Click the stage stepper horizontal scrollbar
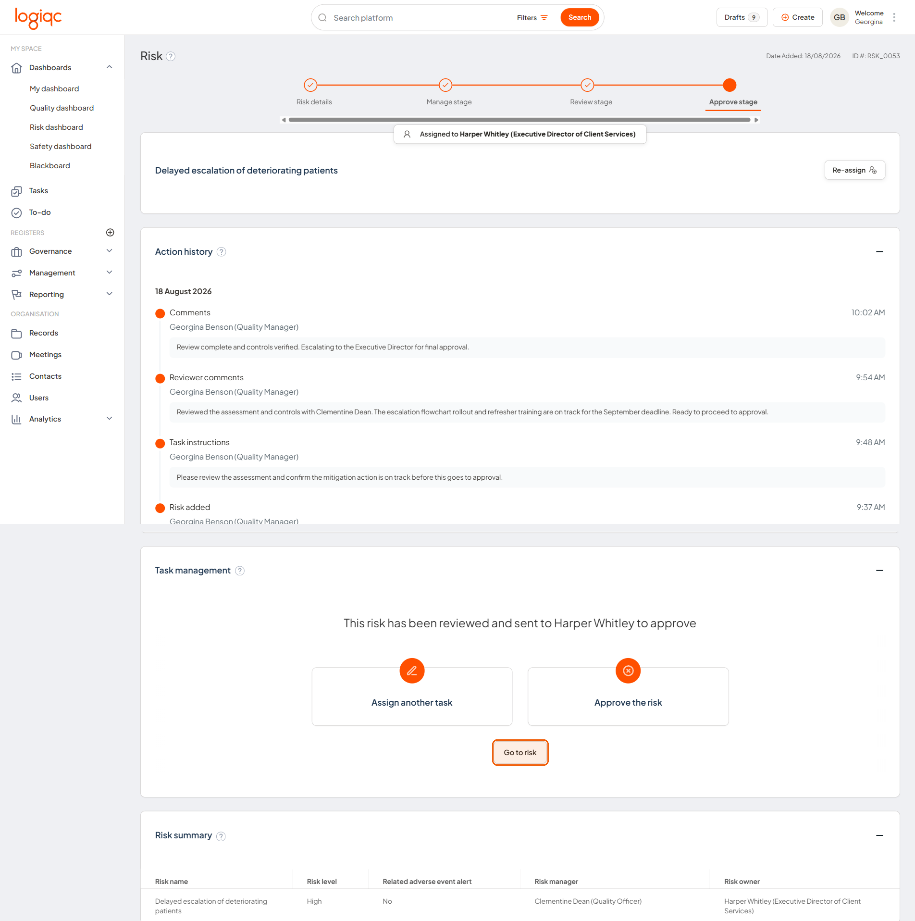This screenshot has height=921, width=915. (519, 120)
